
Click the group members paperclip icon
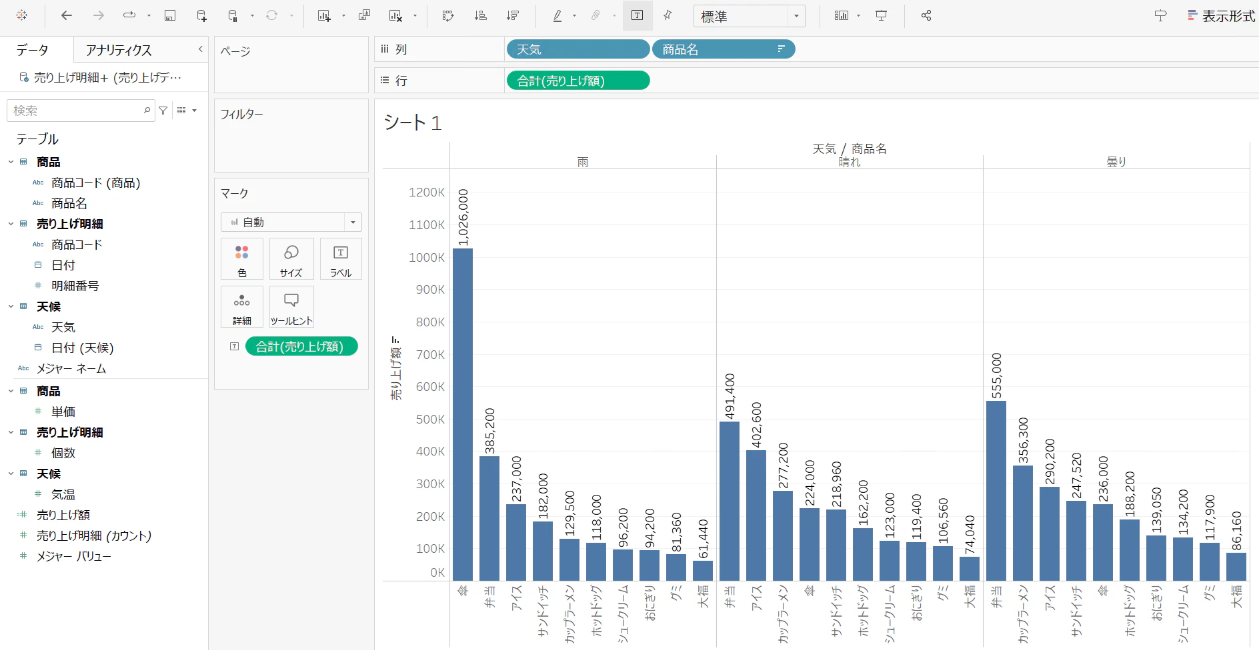(596, 15)
